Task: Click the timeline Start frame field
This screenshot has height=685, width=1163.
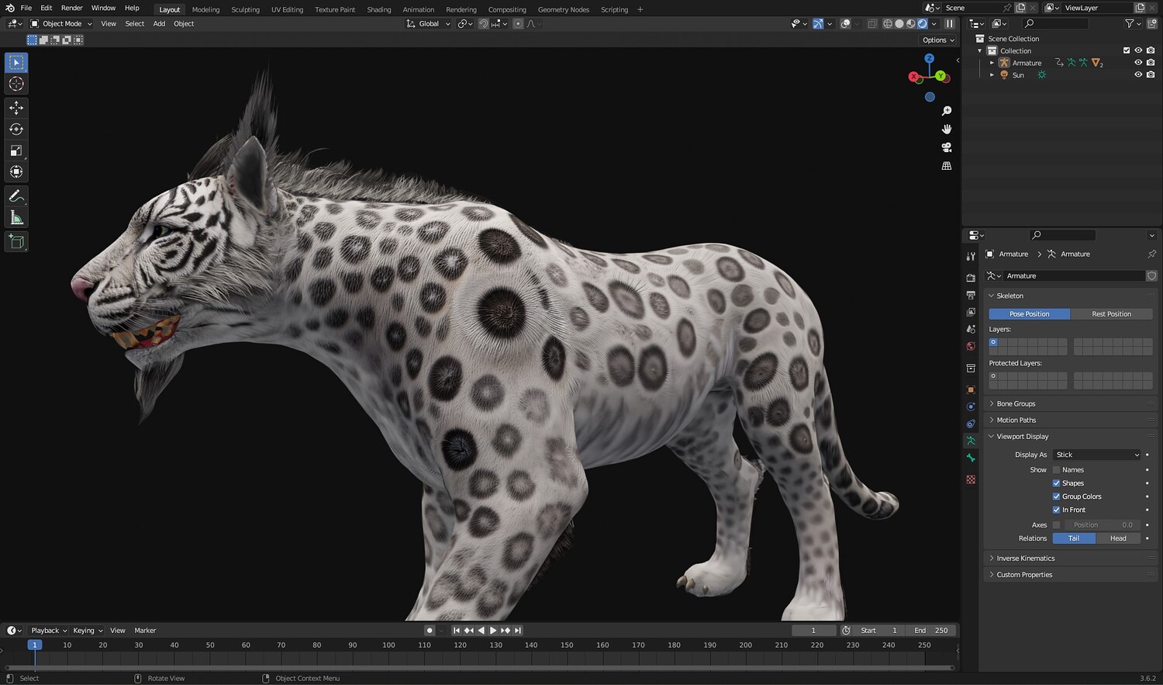Action: [x=879, y=631]
